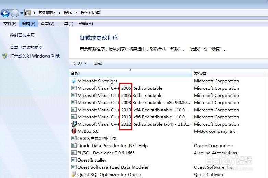Open the recent pages dropdown arrow
The height and width of the screenshot is (178, 268).
22,13
